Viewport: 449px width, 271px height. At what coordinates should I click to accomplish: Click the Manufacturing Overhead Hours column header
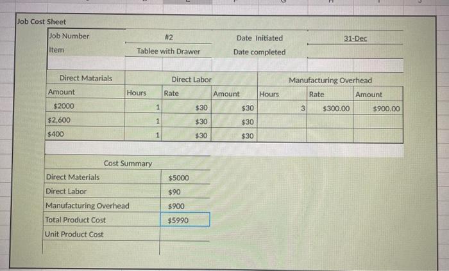(x=282, y=94)
